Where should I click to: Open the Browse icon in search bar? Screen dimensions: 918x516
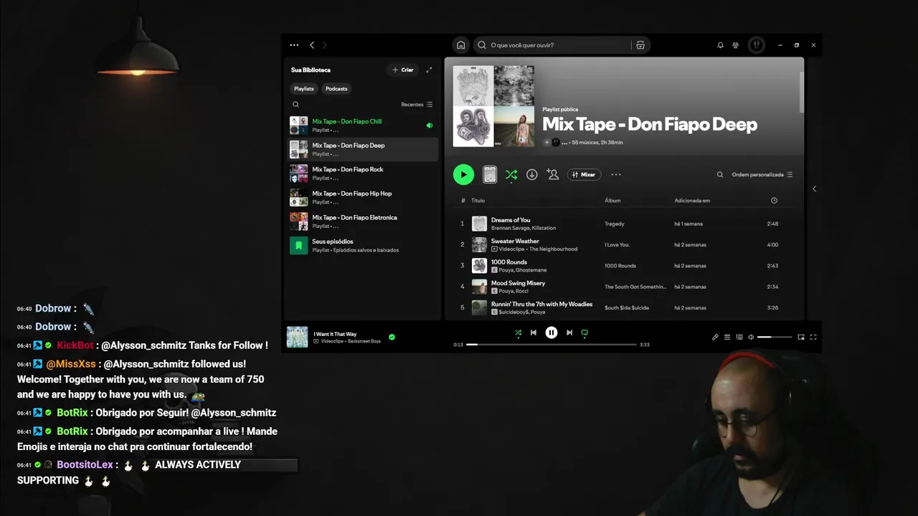(640, 45)
